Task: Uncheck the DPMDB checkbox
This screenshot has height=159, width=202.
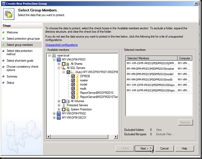Action: pyautogui.click(x=73, y=76)
